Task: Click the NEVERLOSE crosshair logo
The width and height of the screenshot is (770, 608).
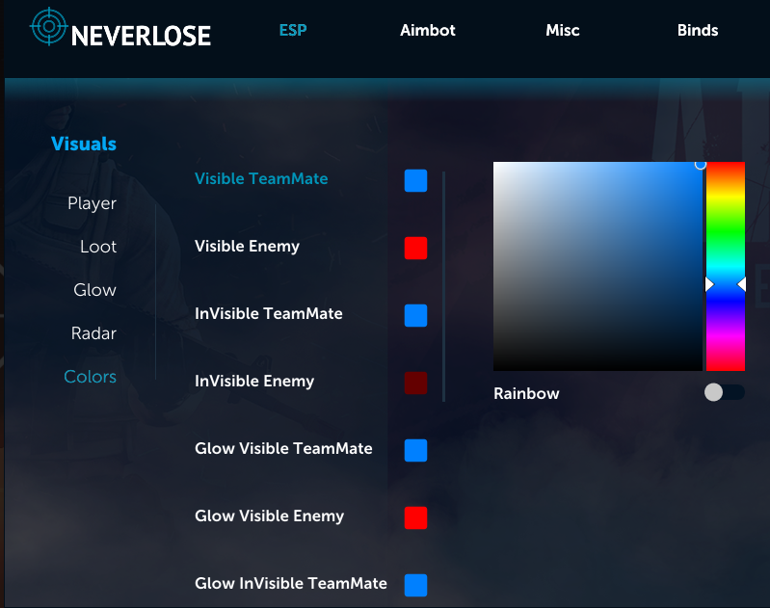Action: coord(48,26)
